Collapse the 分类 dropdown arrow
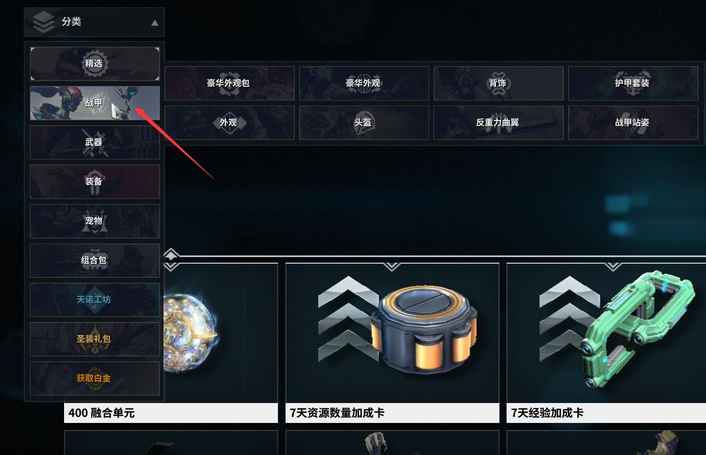 point(155,23)
